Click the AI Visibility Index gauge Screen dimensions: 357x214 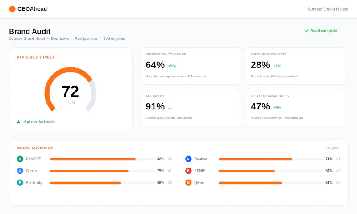tap(71, 89)
